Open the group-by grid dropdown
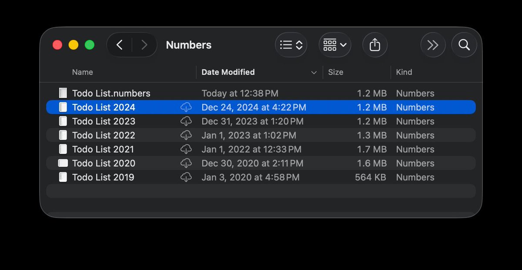522x270 pixels. (x=335, y=45)
